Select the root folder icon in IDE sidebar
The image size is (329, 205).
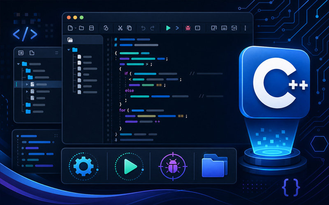[75, 50]
